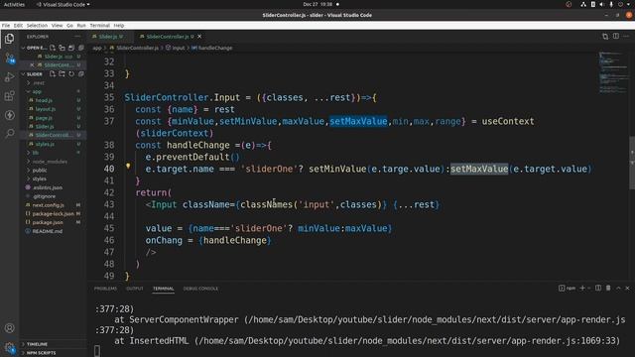The image size is (635, 357).
Task: Switch to the DEBUG CONSOLE tab
Action: 200,289
